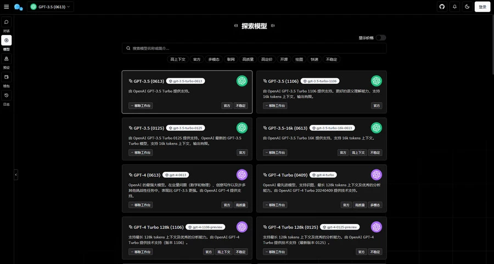494x264 pixels.
Task: Copy the gpt-3.5-turbo-16k-0613 model ID badge
Action: click(x=332, y=128)
